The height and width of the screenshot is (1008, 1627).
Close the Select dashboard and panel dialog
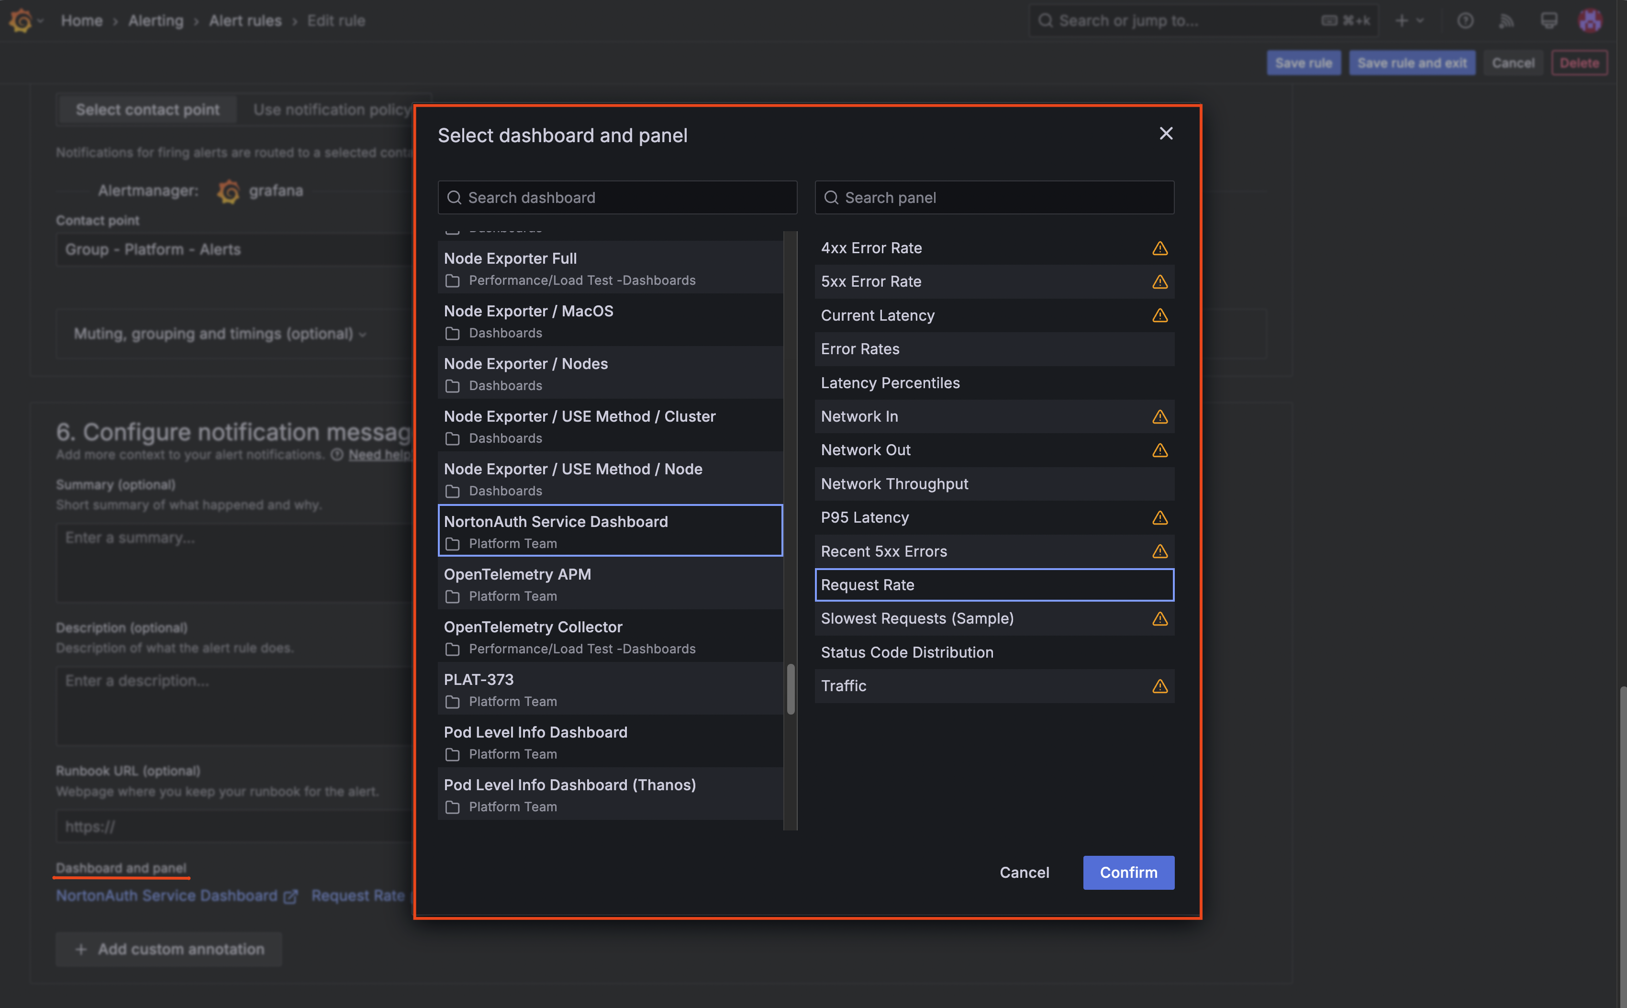[1166, 134]
